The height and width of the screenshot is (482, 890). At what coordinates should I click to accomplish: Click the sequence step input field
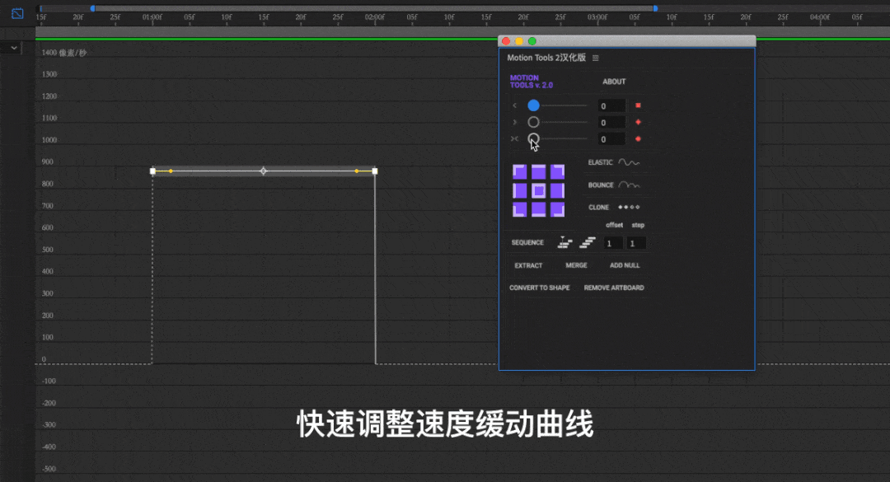click(x=636, y=244)
